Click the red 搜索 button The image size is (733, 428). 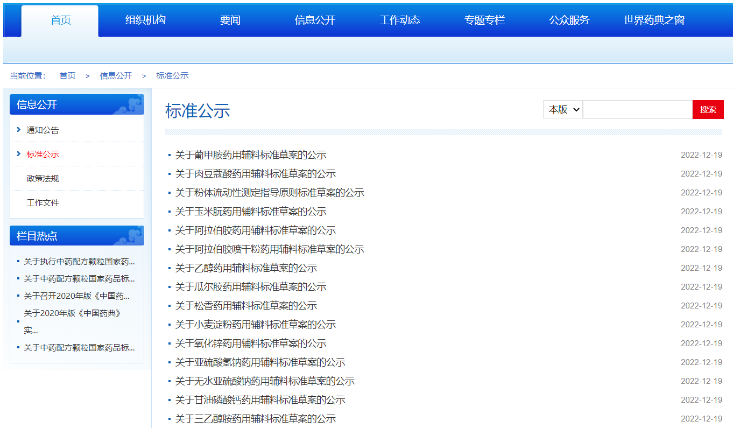click(708, 109)
